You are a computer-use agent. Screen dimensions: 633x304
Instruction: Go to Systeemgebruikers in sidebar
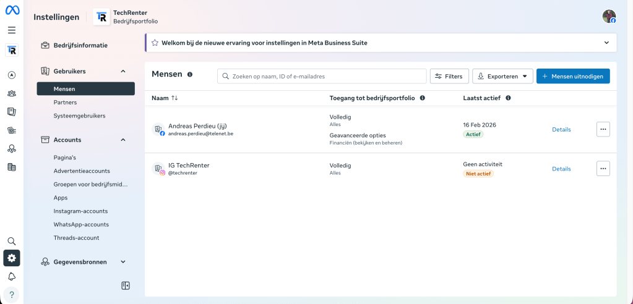[x=79, y=116]
